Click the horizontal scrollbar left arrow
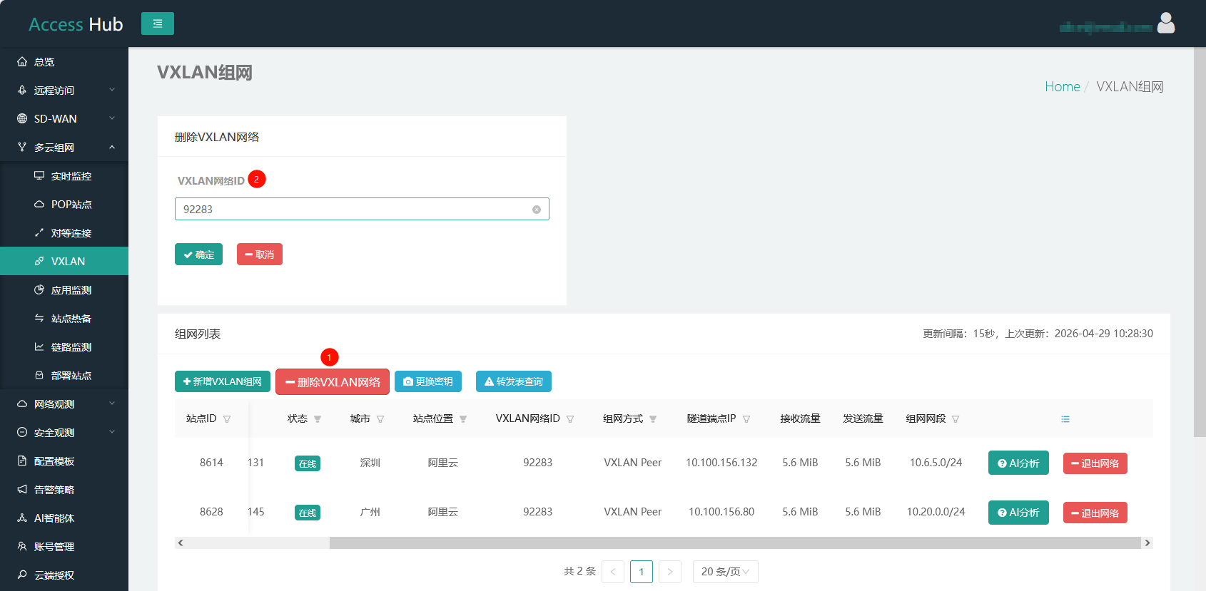Image resolution: width=1206 pixels, height=591 pixels. coord(181,543)
